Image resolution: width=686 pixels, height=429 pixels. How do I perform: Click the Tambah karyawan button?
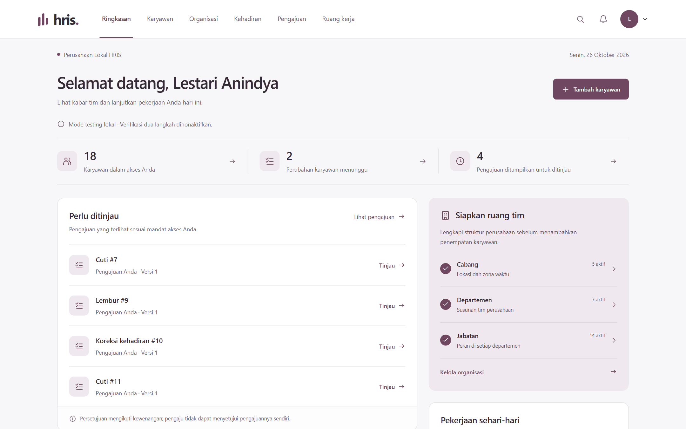pyautogui.click(x=591, y=89)
